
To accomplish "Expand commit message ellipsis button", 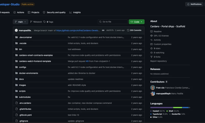I will click(103, 30).
